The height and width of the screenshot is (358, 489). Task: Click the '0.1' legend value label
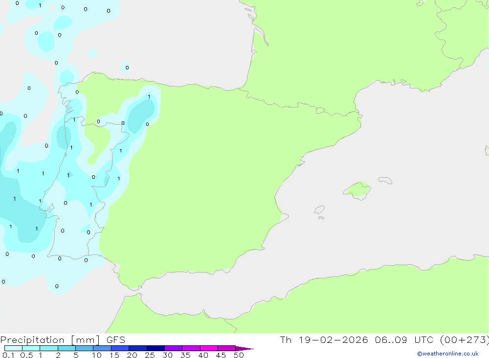8,355
